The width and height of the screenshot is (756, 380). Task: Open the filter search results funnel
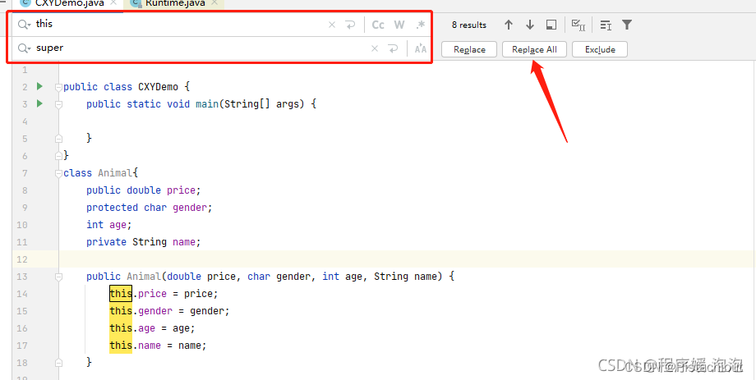click(x=627, y=25)
